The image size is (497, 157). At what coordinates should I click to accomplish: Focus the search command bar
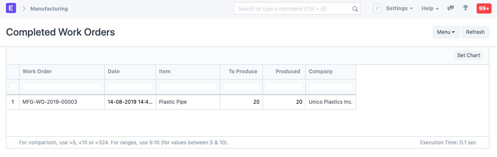coord(297,9)
